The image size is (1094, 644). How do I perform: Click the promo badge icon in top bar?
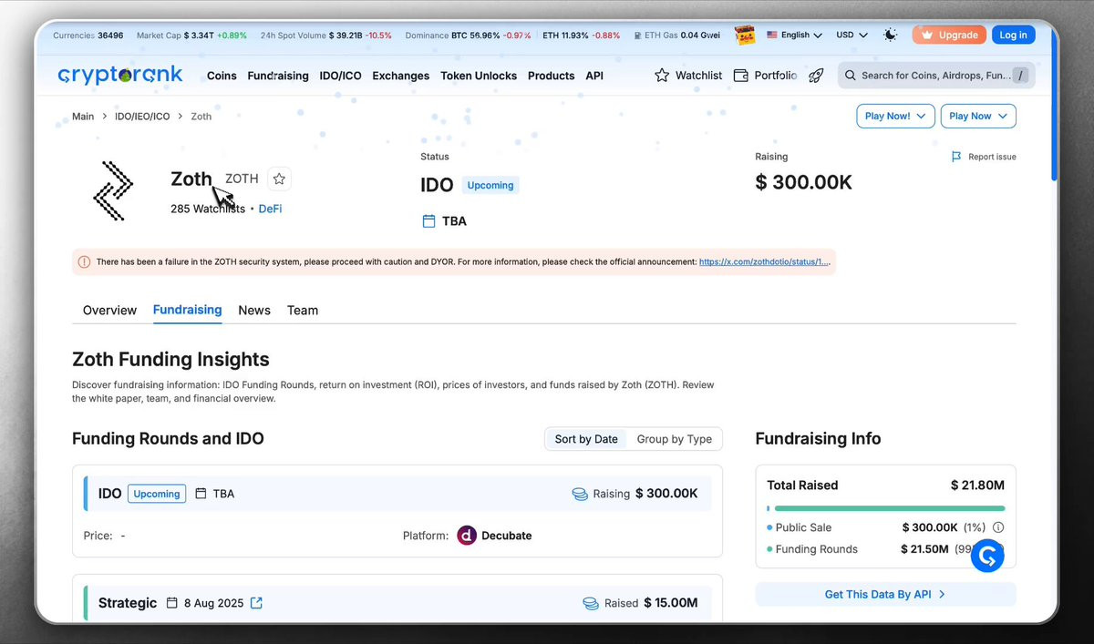coord(744,36)
